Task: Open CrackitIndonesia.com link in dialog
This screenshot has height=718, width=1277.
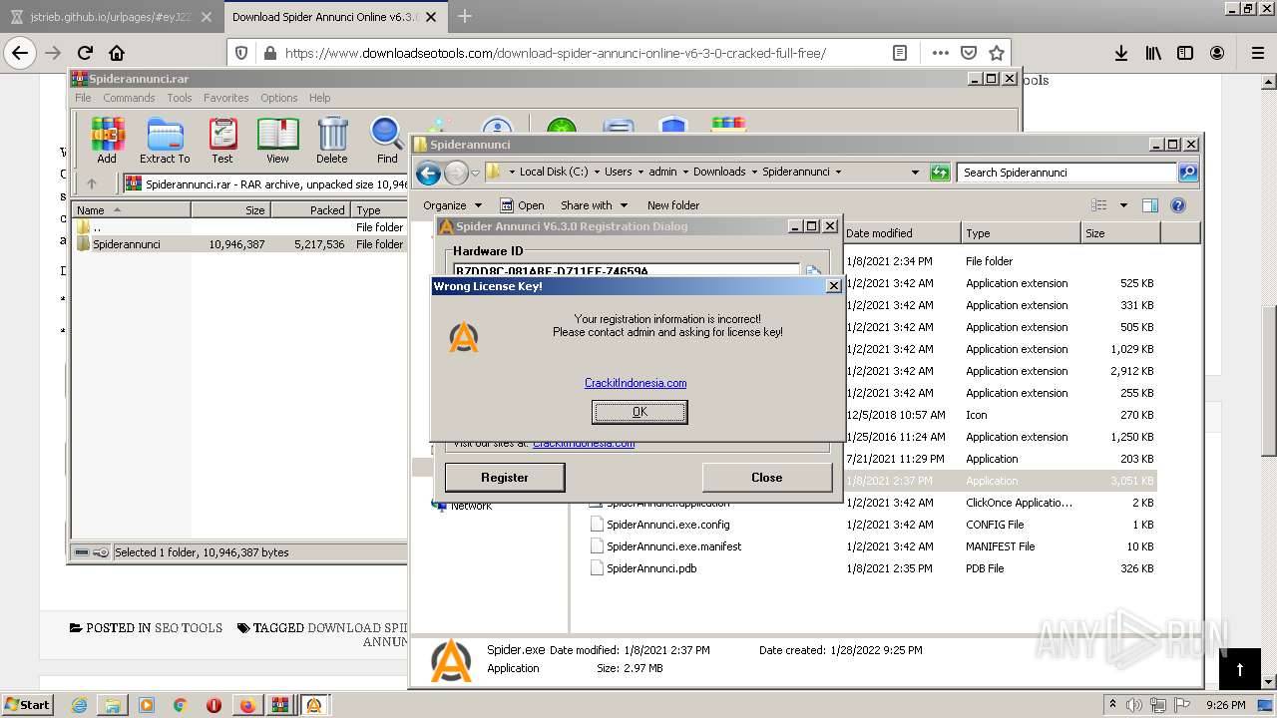Action: pyautogui.click(x=636, y=383)
